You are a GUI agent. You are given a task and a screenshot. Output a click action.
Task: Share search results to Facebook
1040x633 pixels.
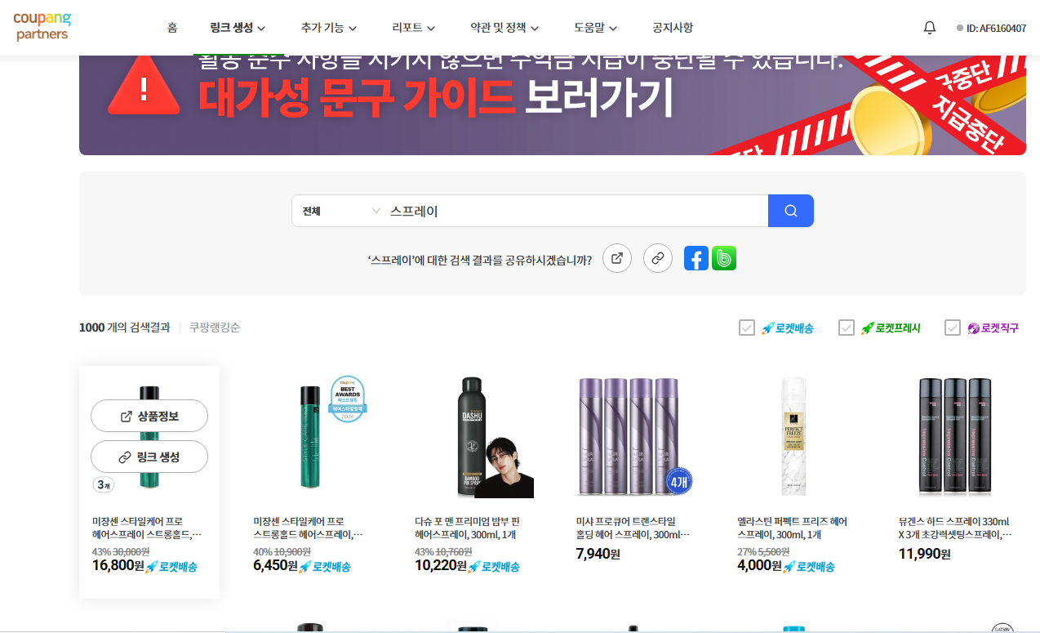696,259
